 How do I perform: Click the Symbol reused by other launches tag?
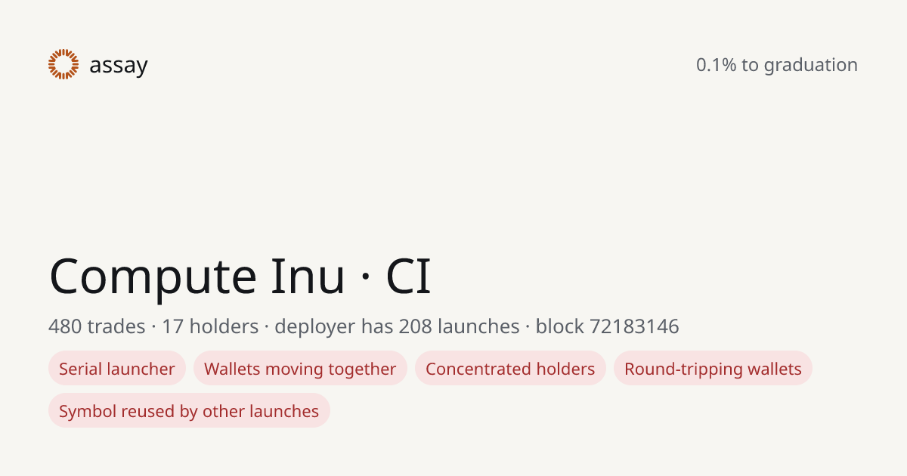(189, 411)
